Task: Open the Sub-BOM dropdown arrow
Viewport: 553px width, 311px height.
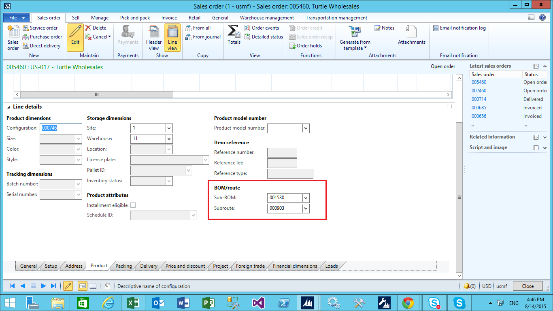Action: (306, 198)
